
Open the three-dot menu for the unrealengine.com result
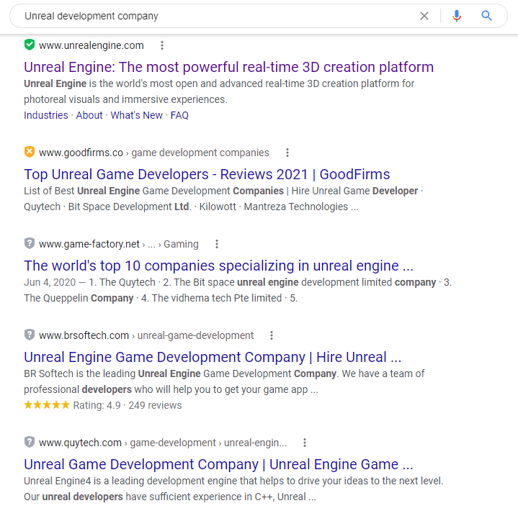162,45
